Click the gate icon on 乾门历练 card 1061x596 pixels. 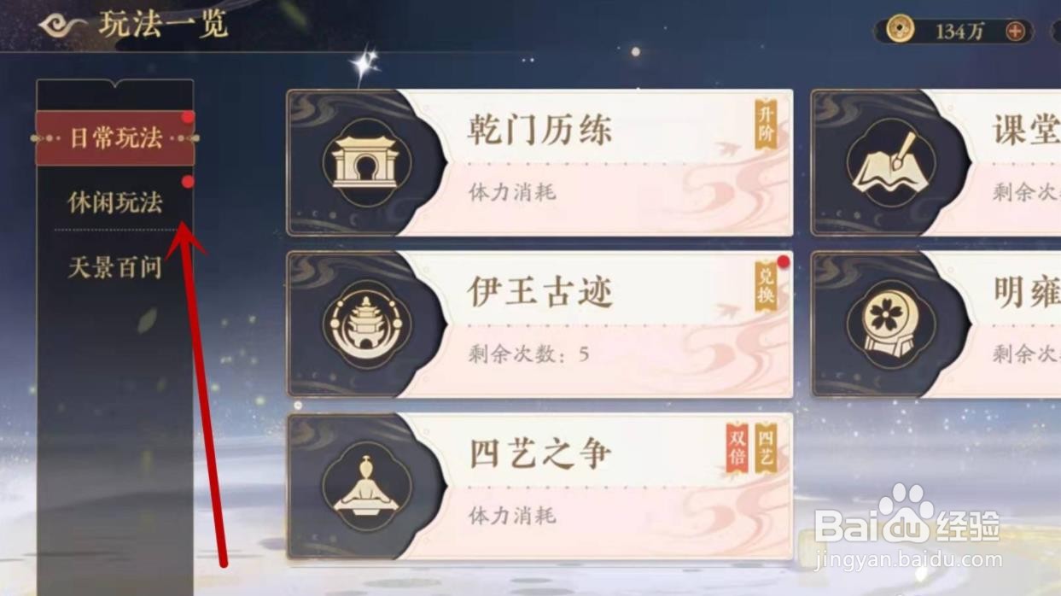[365, 162]
